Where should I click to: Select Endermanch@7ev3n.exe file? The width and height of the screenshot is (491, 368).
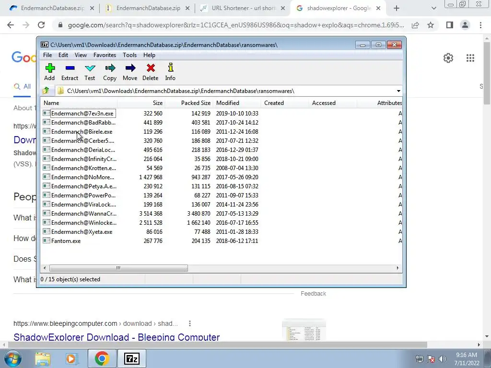click(82, 113)
